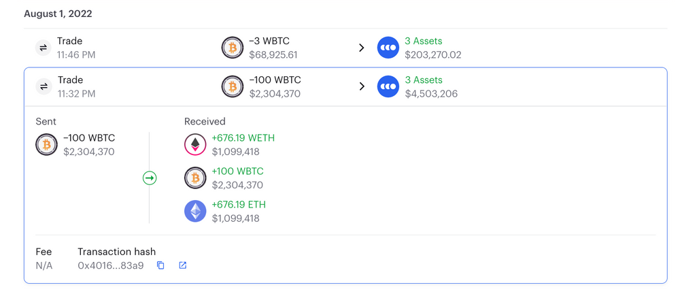
Task: Click trade swap icon for 11:32 PM
Action: tap(44, 86)
